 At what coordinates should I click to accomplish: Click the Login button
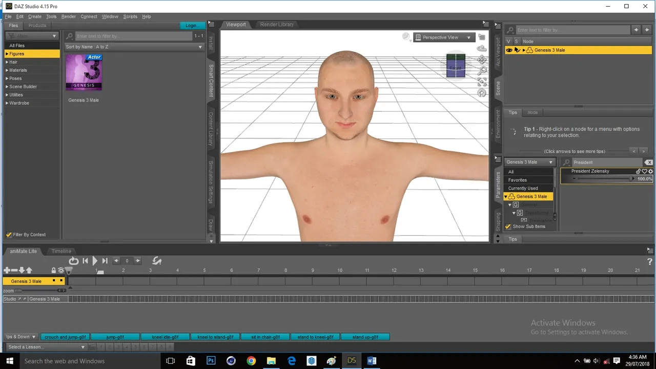[x=192, y=26]
